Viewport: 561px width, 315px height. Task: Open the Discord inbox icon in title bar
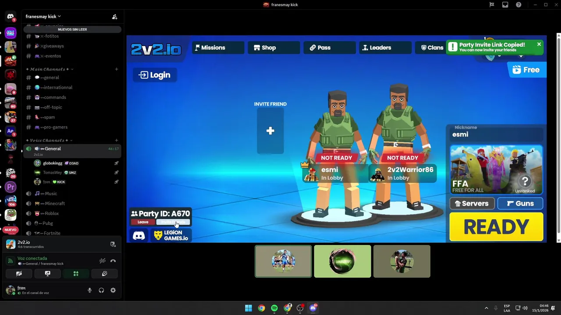pos(505,5)
